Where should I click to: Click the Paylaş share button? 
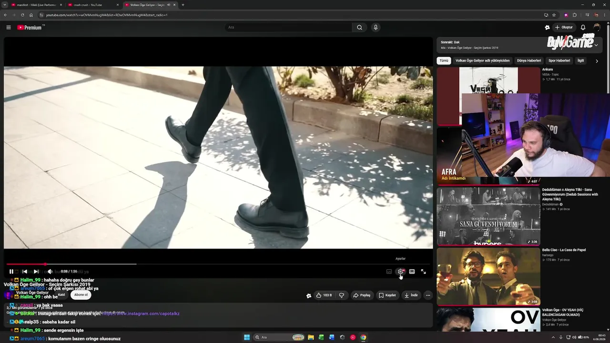362,295
